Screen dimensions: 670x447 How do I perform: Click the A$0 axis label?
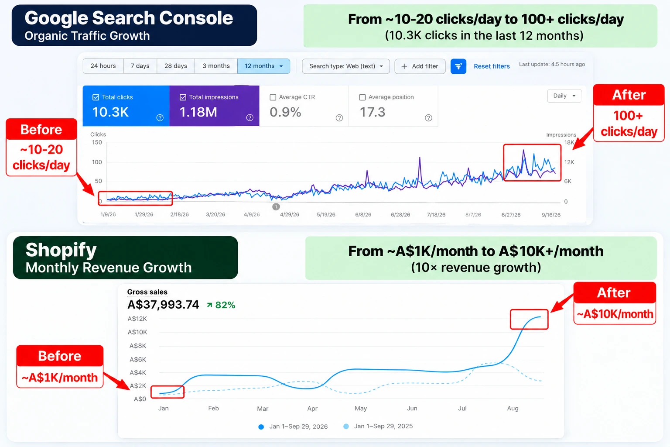140,399
